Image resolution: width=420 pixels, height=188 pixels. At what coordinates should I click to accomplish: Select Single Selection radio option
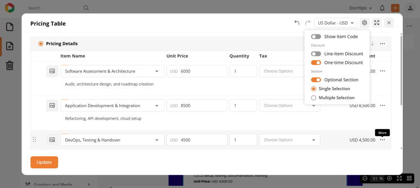(x=313, y=88)
